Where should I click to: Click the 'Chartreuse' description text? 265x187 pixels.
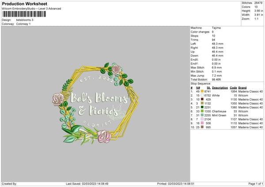219,111
